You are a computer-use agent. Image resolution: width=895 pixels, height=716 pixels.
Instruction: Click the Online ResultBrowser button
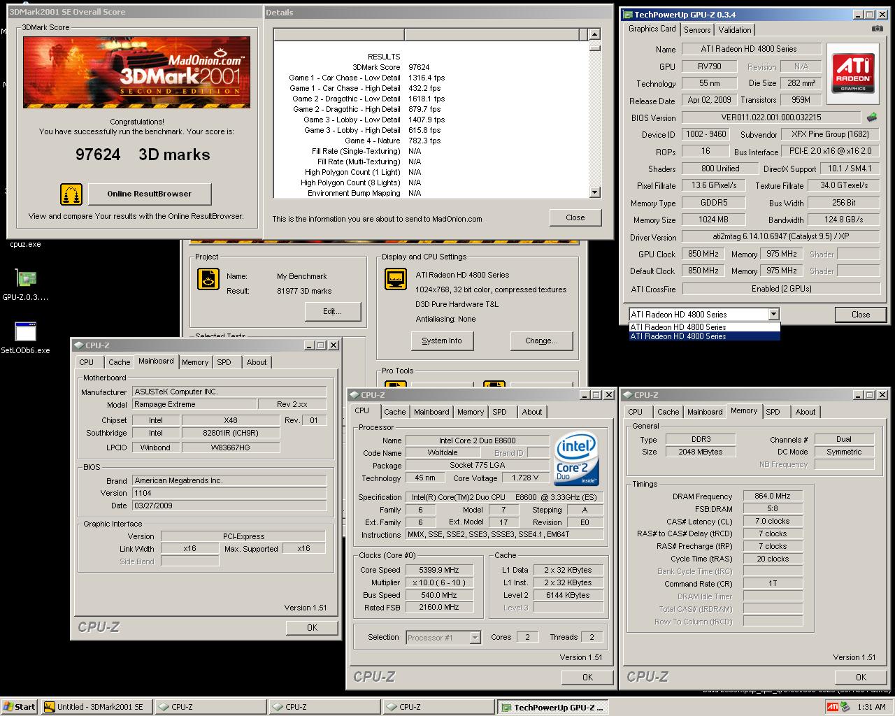pyautogui.click(x=150, y=194)
